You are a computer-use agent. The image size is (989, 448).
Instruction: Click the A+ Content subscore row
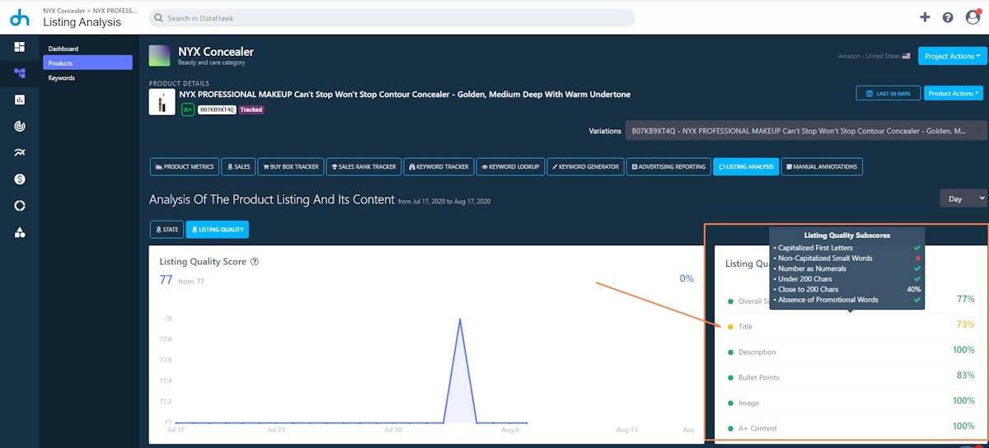tap(851, 427)
